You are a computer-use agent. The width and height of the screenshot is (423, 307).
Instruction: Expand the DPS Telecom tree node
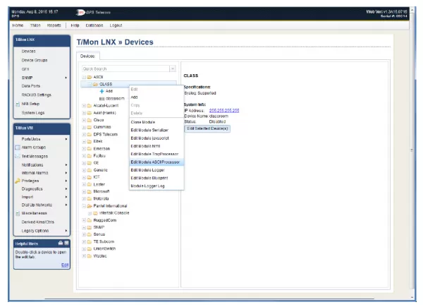(84, 134)
